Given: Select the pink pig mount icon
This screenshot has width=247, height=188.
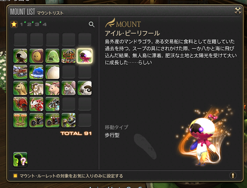Looking at the screenshot, I should click(52, 88).
